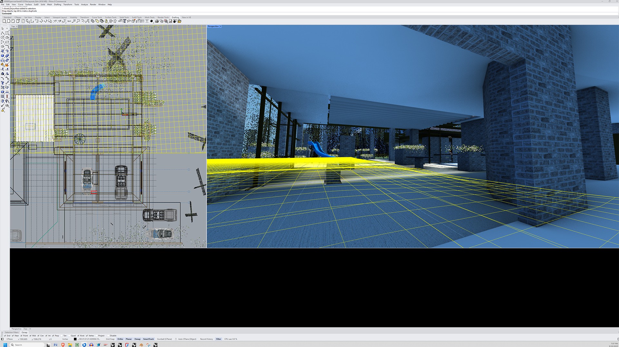Click the Explode tool icon
619x347 pixels.
click(7, 65)
